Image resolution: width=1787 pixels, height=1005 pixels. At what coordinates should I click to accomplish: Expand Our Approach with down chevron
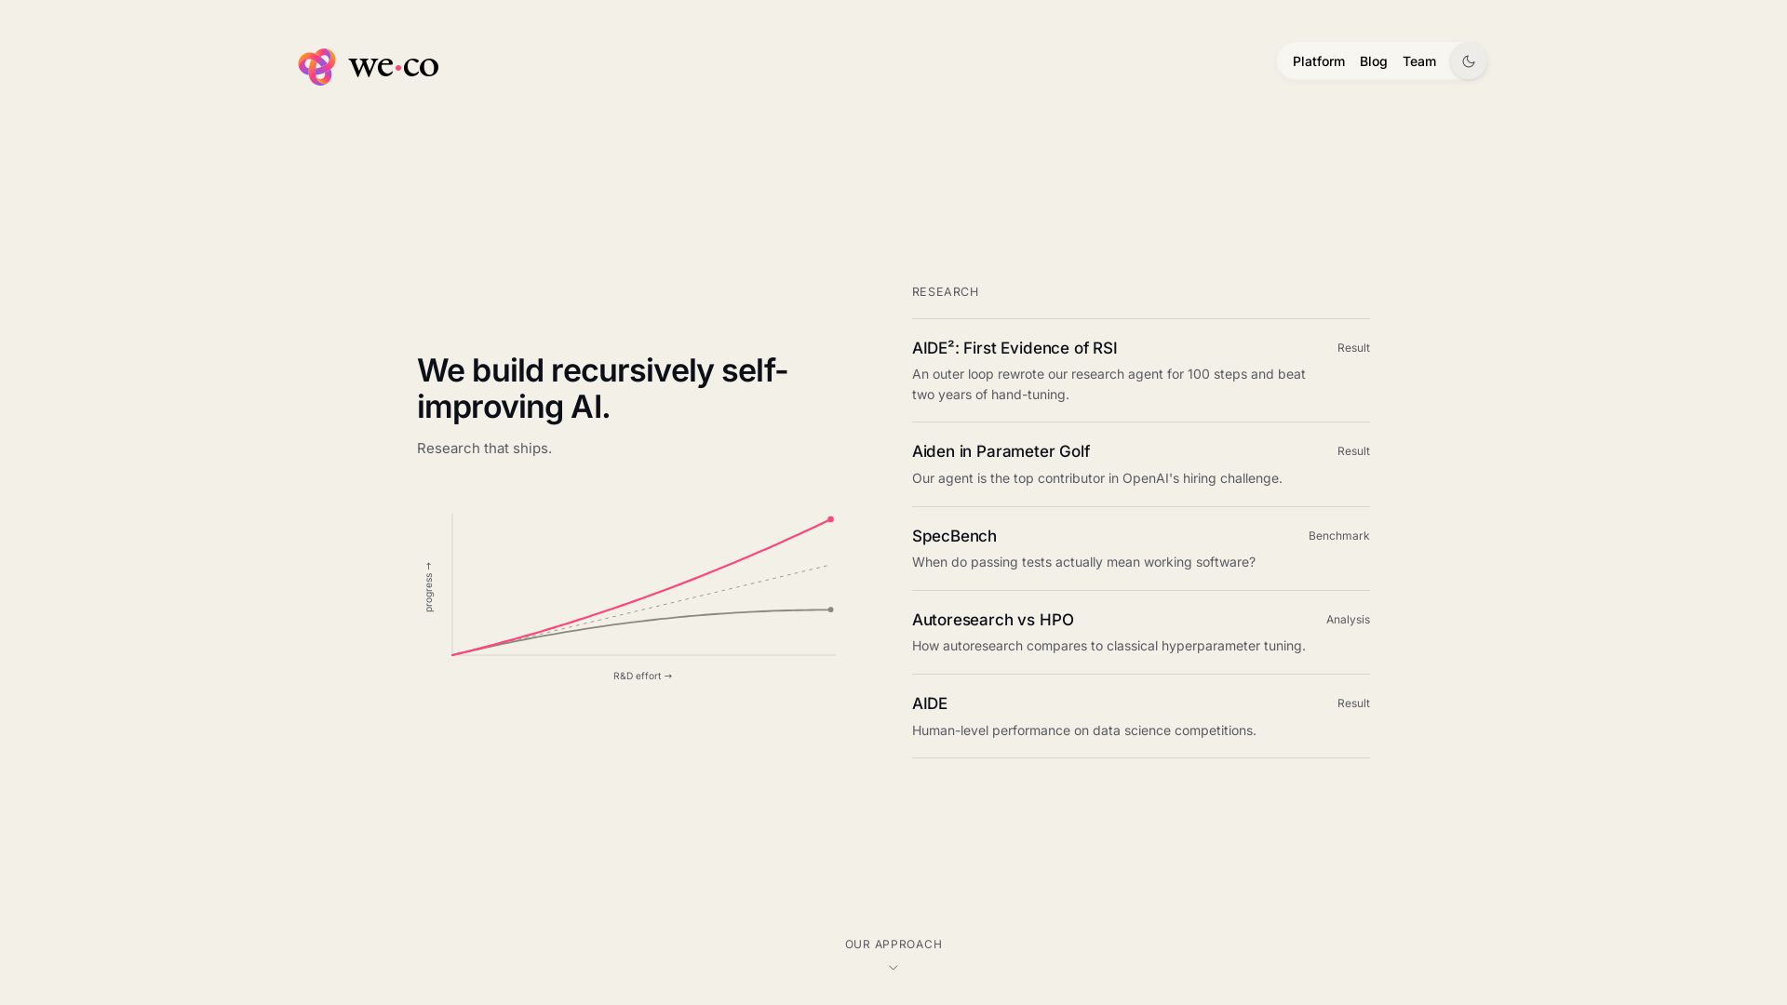click(893, 968)
